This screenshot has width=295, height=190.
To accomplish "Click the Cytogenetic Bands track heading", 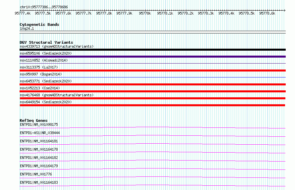I will (39, 24).
